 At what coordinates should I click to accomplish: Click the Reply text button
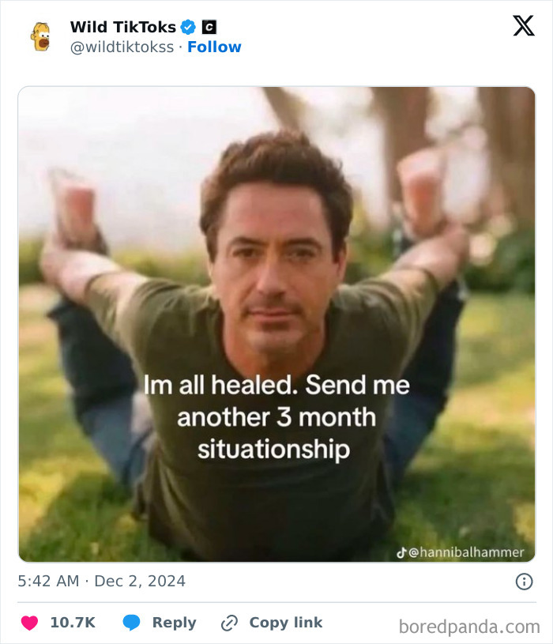click(x=174, y=623)
